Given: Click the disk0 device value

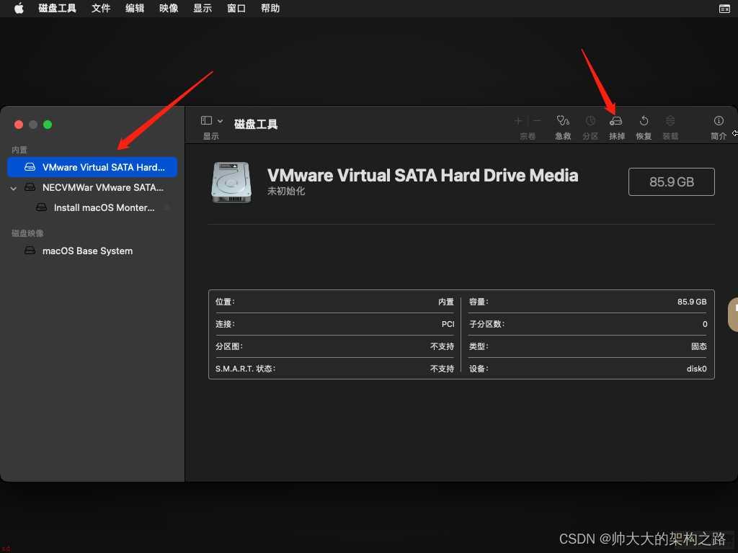Looking at the screenshot, I should point(697,369).
